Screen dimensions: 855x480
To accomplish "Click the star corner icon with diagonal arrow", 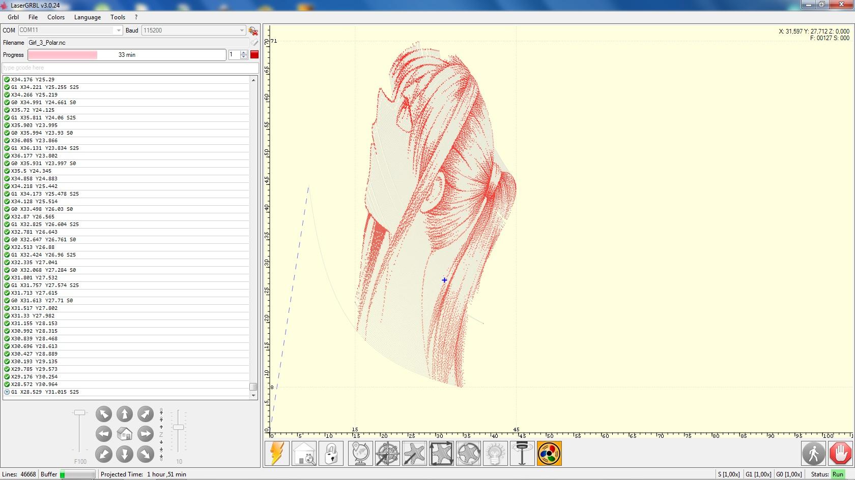I will (x=414, y=453).
